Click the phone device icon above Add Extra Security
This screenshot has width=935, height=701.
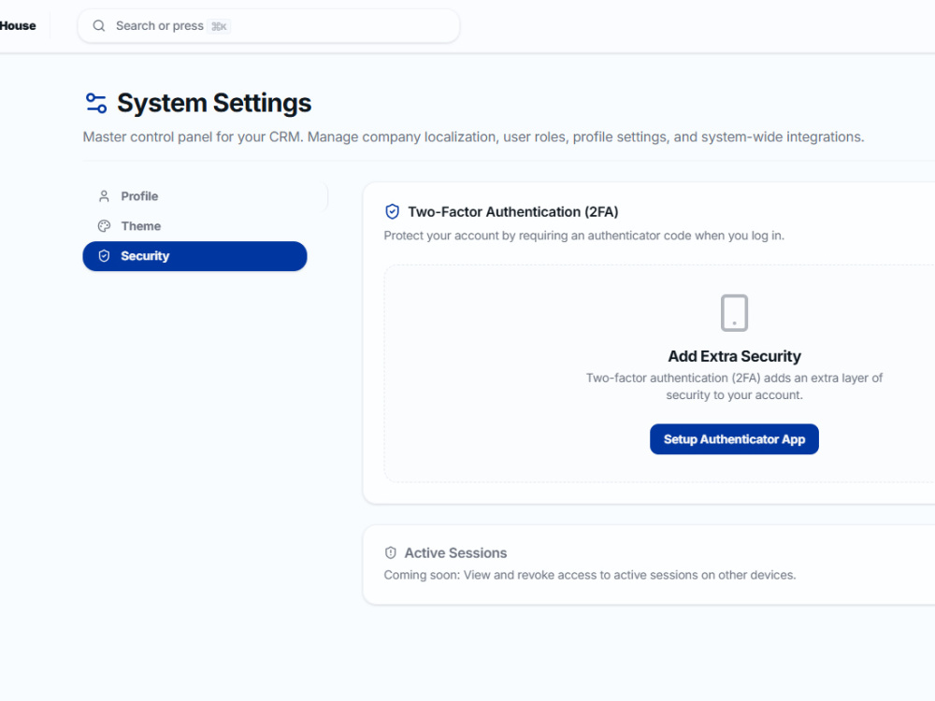click(734, 313)
